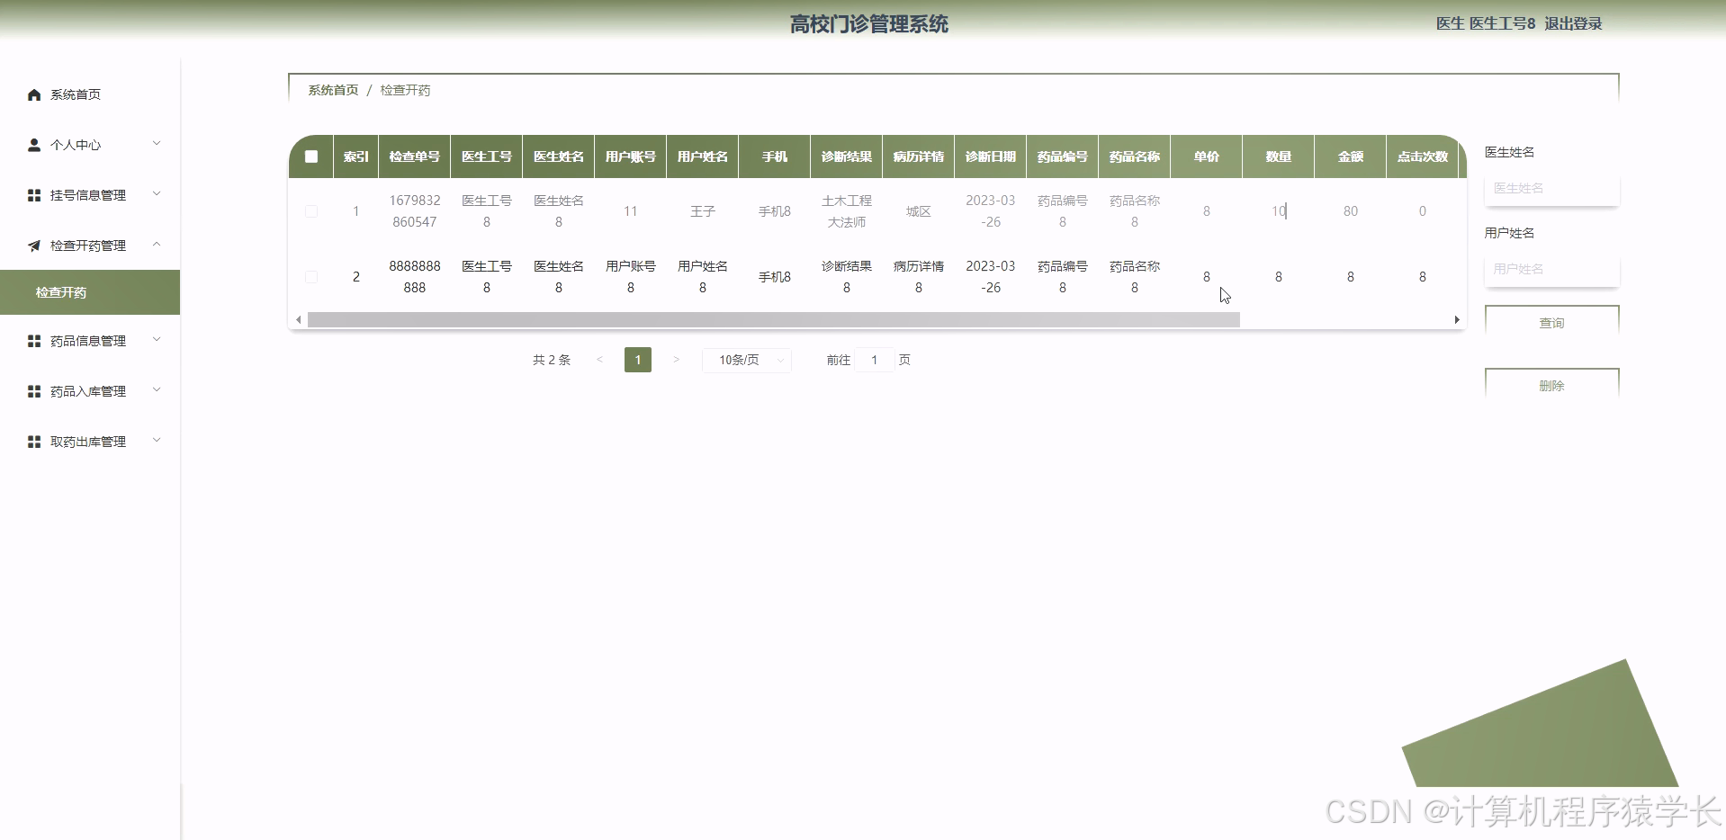Click the grid icon beside 药品入库管理
The image size is (1726, 840).
tap(34, 391)
